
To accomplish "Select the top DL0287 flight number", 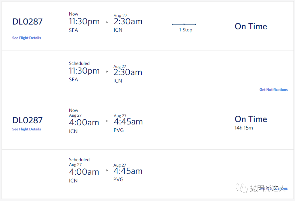I will pyautogui.click(x=27, y=22).
